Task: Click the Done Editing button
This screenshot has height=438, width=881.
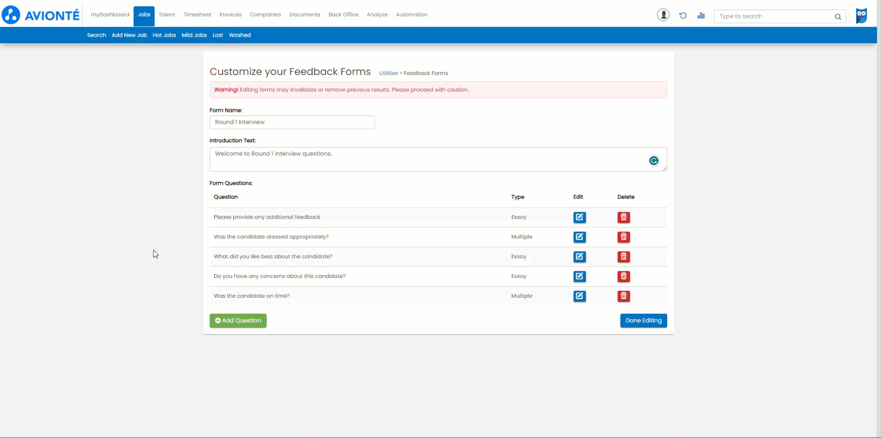Action: click(x=643, y=321)
